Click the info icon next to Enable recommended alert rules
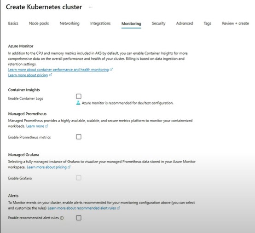 62,218
